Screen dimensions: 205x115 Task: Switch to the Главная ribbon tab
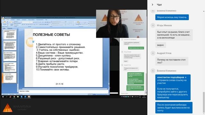pyautogui.click(x=8, y=20)
